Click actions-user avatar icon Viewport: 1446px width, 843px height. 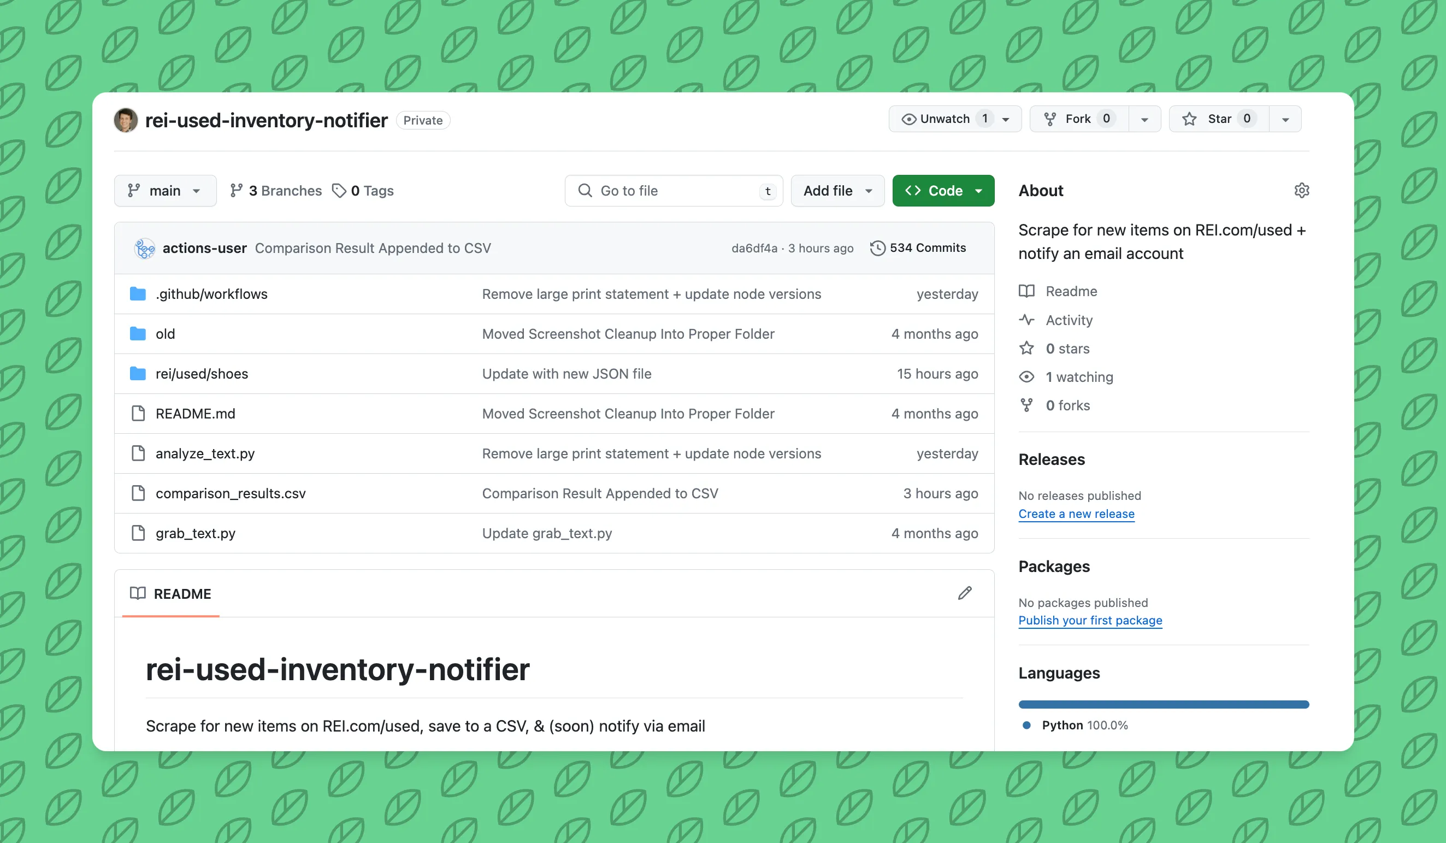coord(145,249)
